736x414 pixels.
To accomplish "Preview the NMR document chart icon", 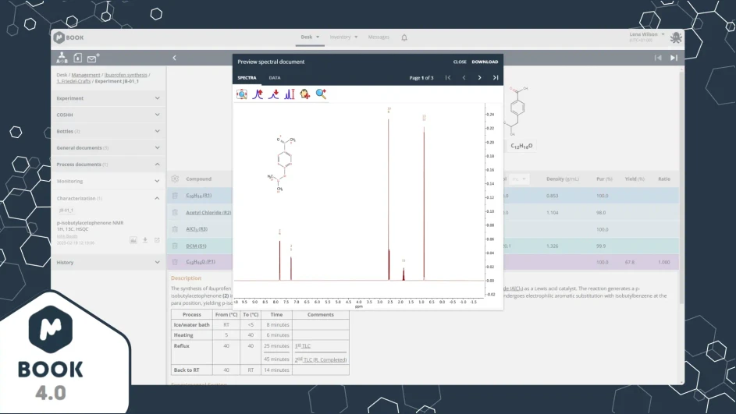I will tap(133, 240).
